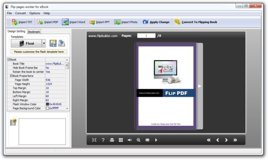Click the Pages number input field
The image size is (268, 160).
[146, 36]
